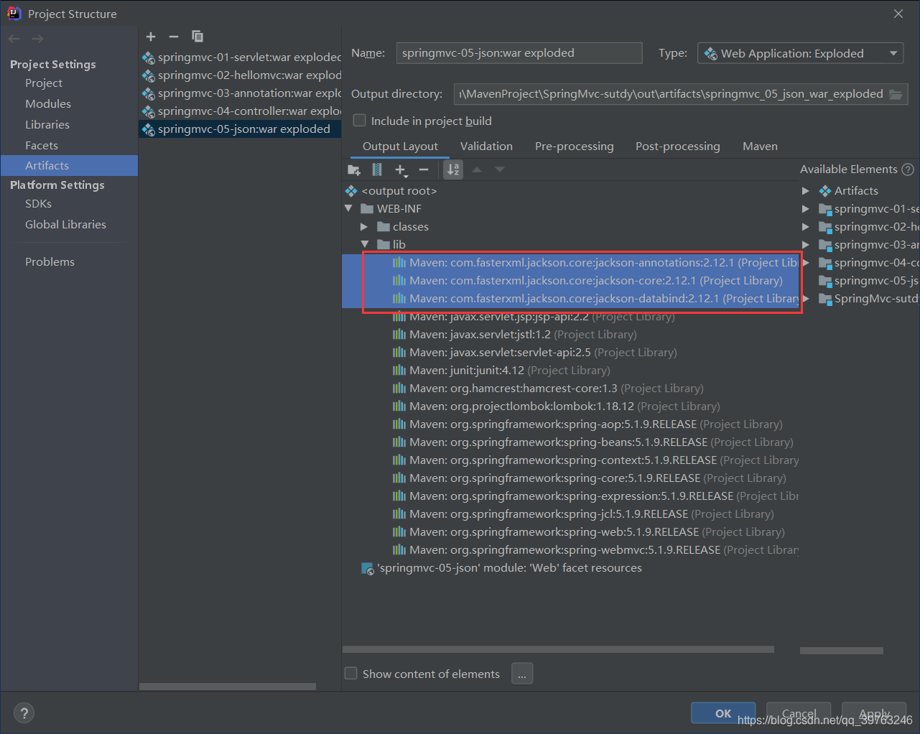
Task: Click the output layout horizontal scrollbar
Action: coord(558,649)
